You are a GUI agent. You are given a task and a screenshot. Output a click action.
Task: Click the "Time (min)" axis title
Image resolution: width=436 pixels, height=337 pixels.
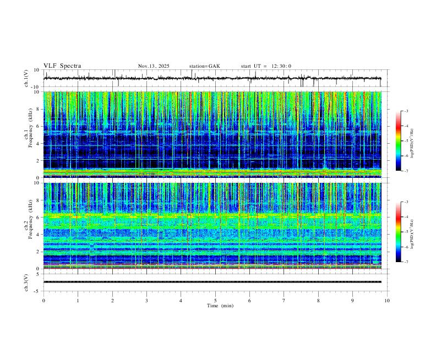click(220, 306)
